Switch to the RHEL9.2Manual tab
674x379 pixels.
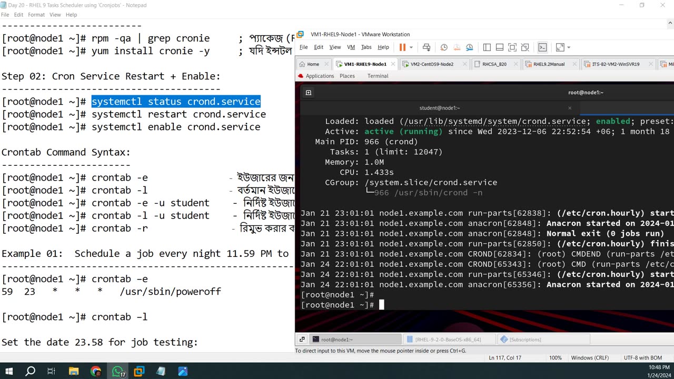click(x=549, y=64)
